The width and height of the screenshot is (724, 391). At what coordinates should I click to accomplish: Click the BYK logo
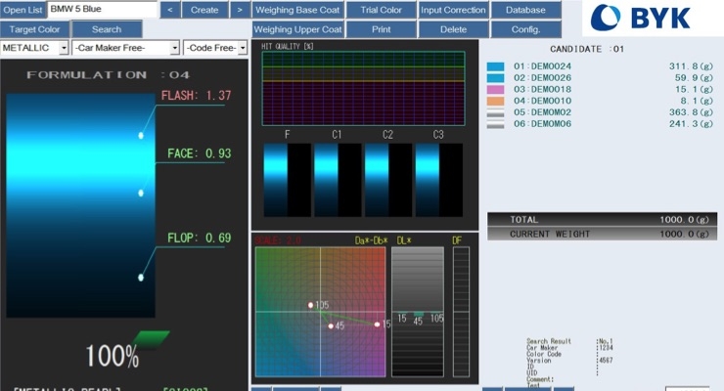pyautogui.click(x=641, y=18)
